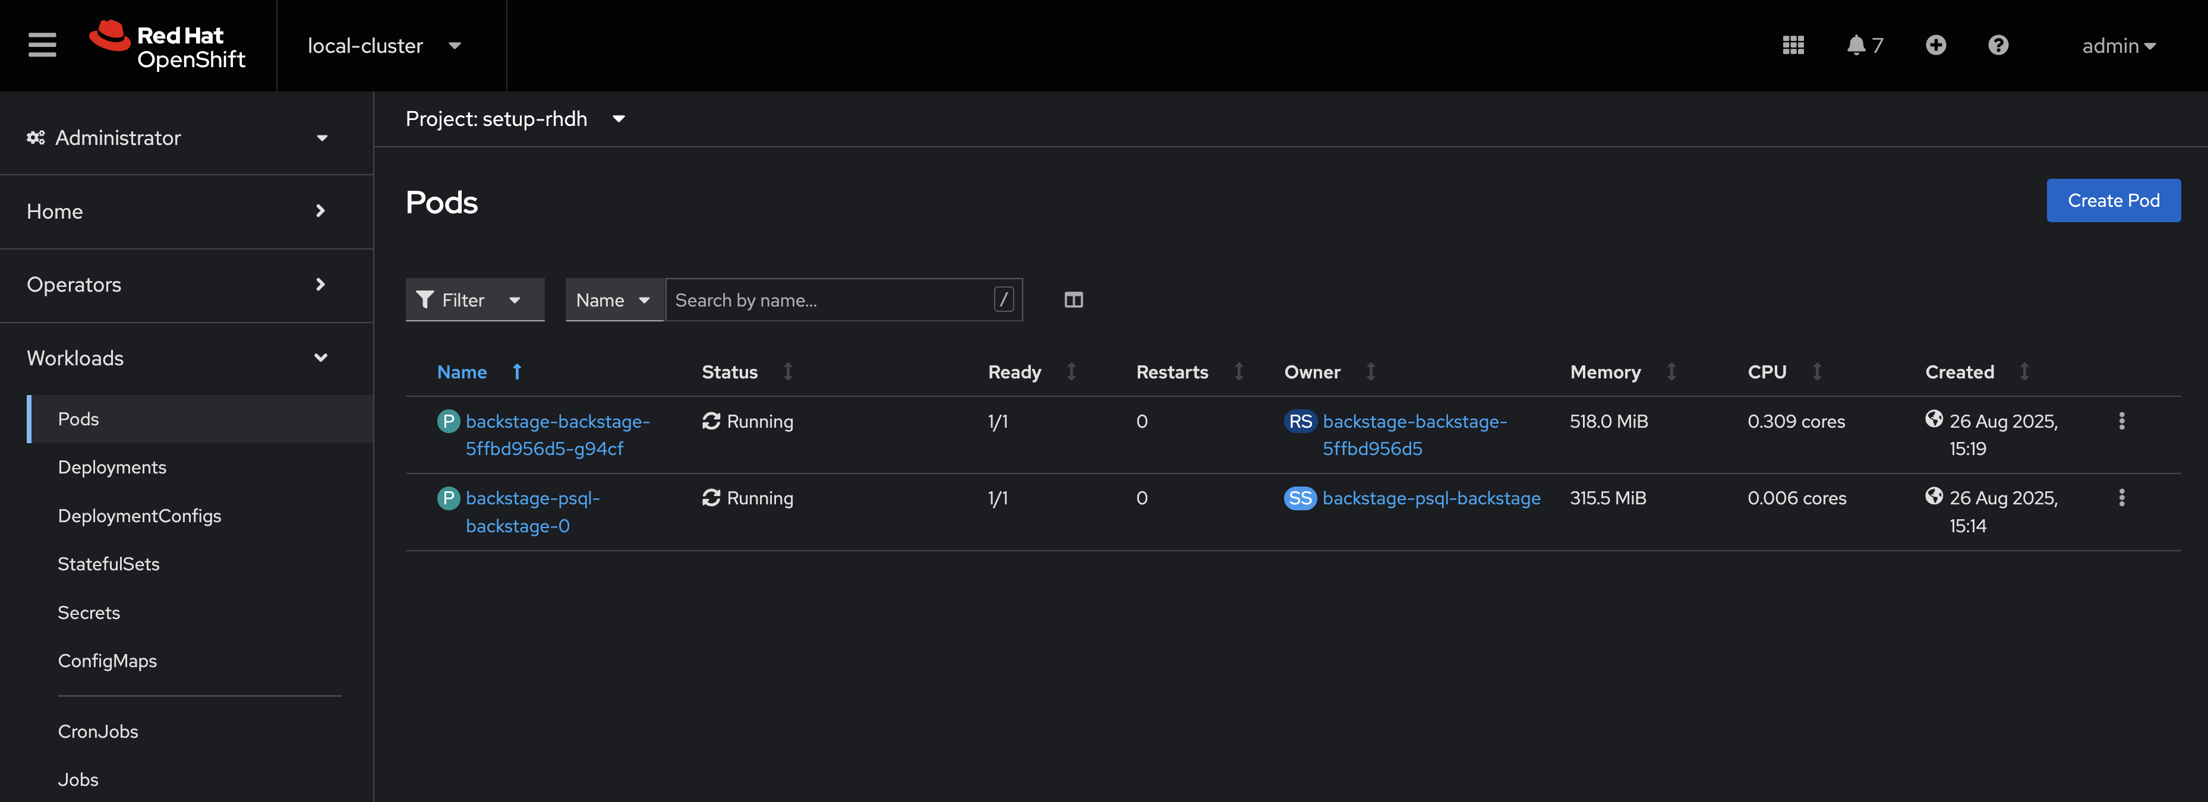The image size is (2208, 802).
Task: Expand the Operators navigation section
Action: [187, 285]
